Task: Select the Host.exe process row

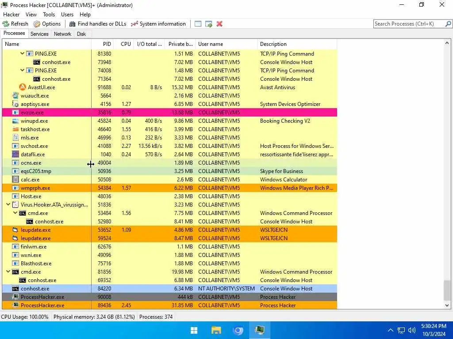Action: [x=169, y=196]
